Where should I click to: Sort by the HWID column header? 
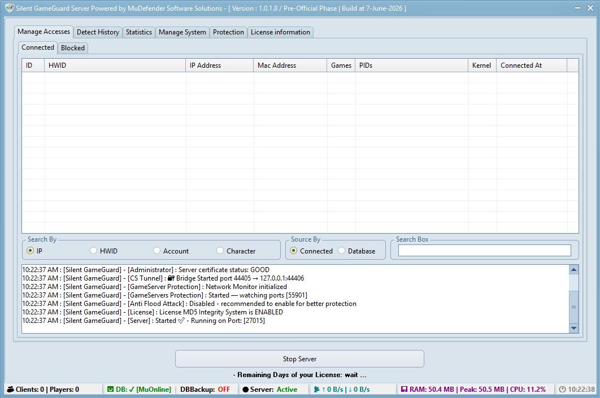[x=115, y=65]
